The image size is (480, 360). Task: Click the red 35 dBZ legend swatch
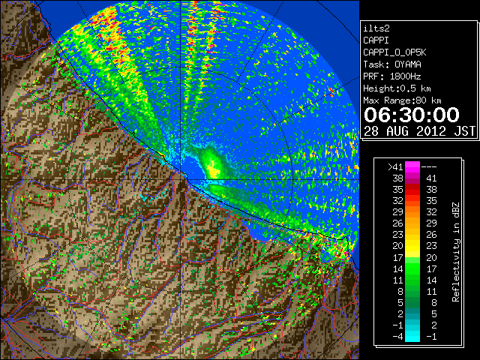(x=412, y=190)
